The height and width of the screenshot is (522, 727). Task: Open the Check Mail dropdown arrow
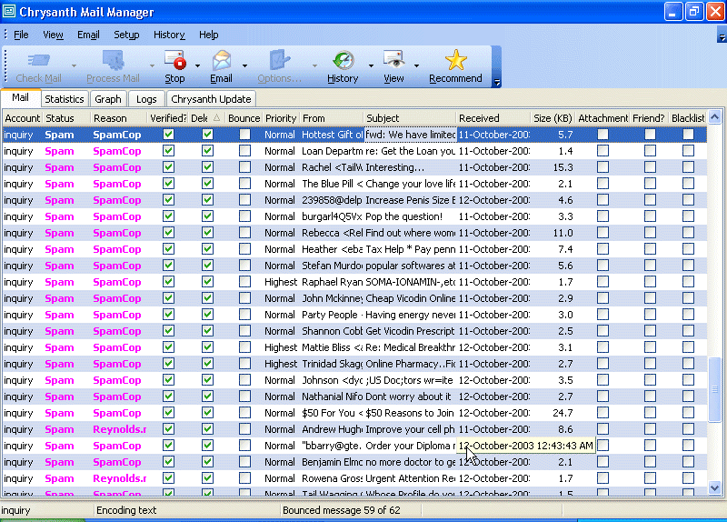click(74, 65)
